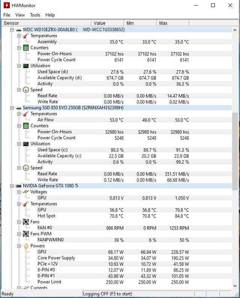Click the Ready status bar text

click(8, 294)
